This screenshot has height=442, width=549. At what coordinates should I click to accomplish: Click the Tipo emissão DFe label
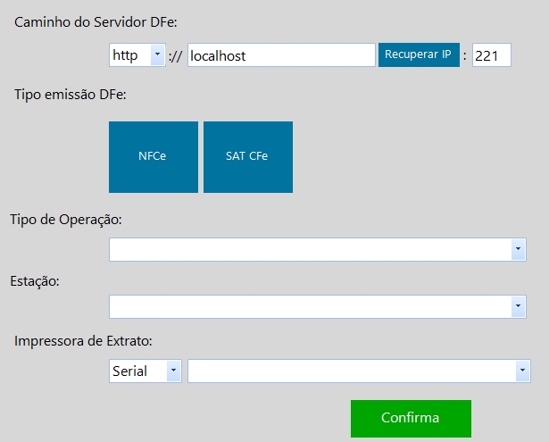tap(70, 95)
